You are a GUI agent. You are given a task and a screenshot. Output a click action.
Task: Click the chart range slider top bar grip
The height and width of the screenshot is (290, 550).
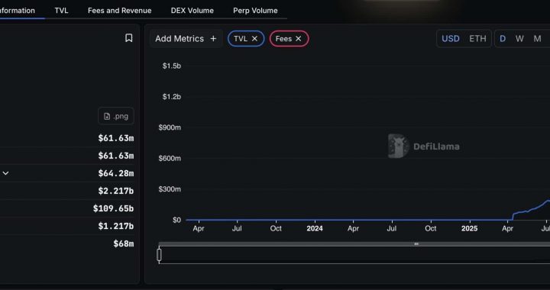[x=416, y=243]
